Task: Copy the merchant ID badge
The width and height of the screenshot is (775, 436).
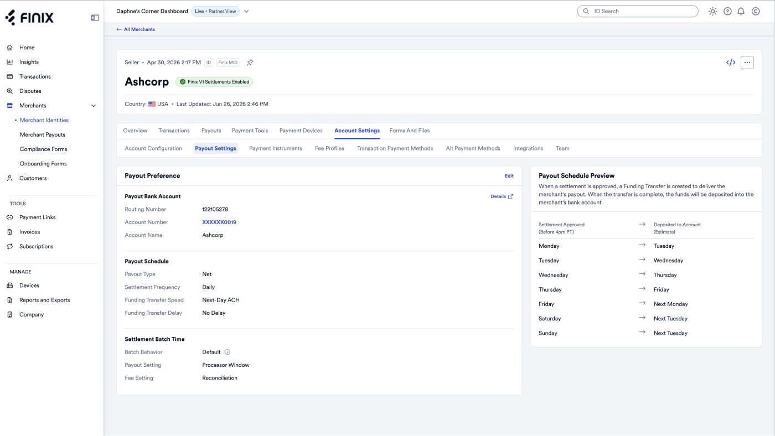Action: click(209, 63)
